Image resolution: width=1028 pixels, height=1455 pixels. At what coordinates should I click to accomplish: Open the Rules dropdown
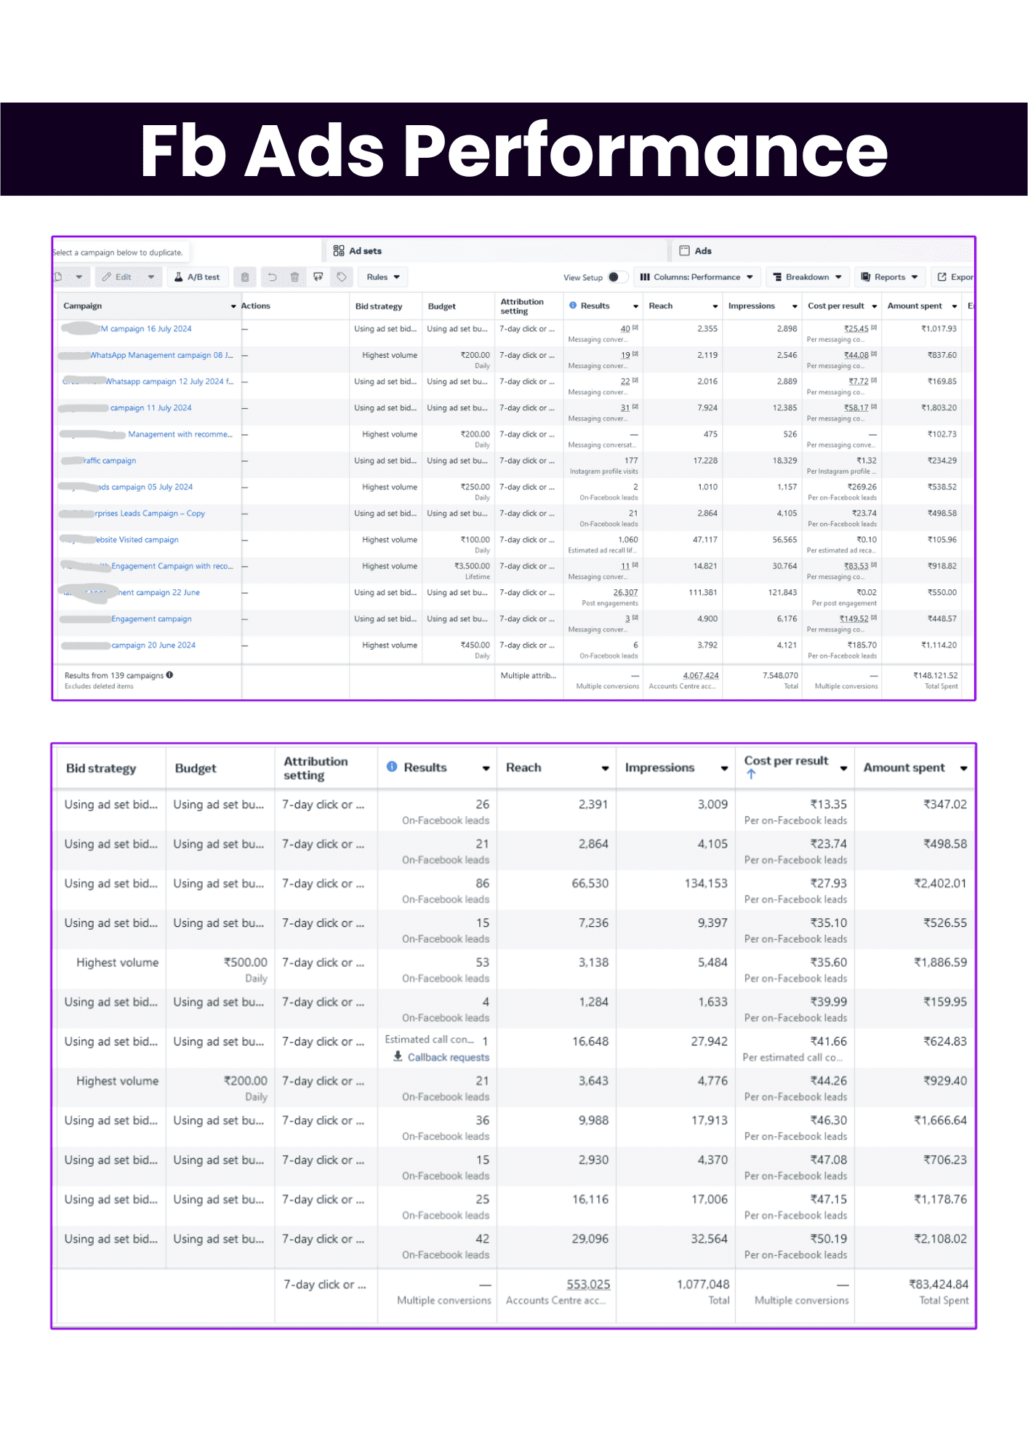point(383,277)
